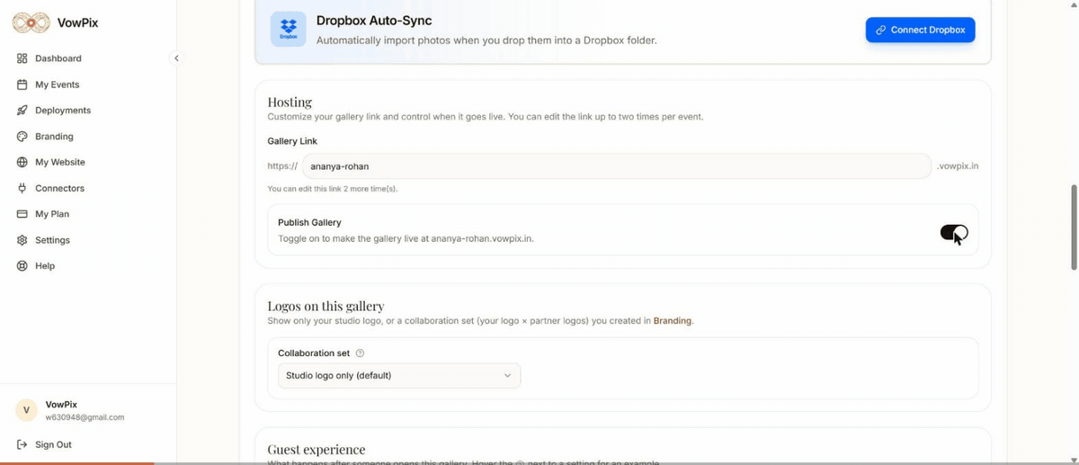Toggle the Publish Gallery switch
The width and height of the screenshot is (1079, 465).
point(954,233)
